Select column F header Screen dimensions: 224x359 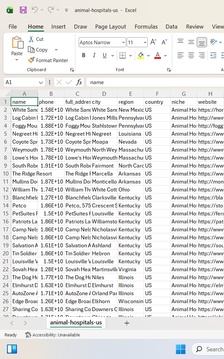157,94
